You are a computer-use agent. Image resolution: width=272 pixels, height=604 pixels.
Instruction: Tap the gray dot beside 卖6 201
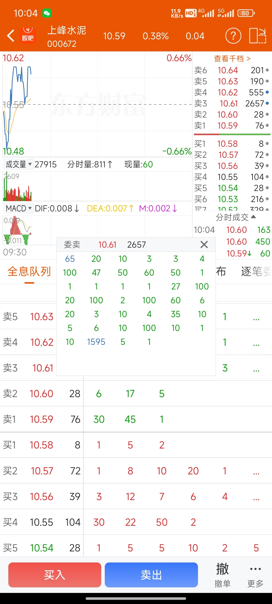tap(267, 70)
